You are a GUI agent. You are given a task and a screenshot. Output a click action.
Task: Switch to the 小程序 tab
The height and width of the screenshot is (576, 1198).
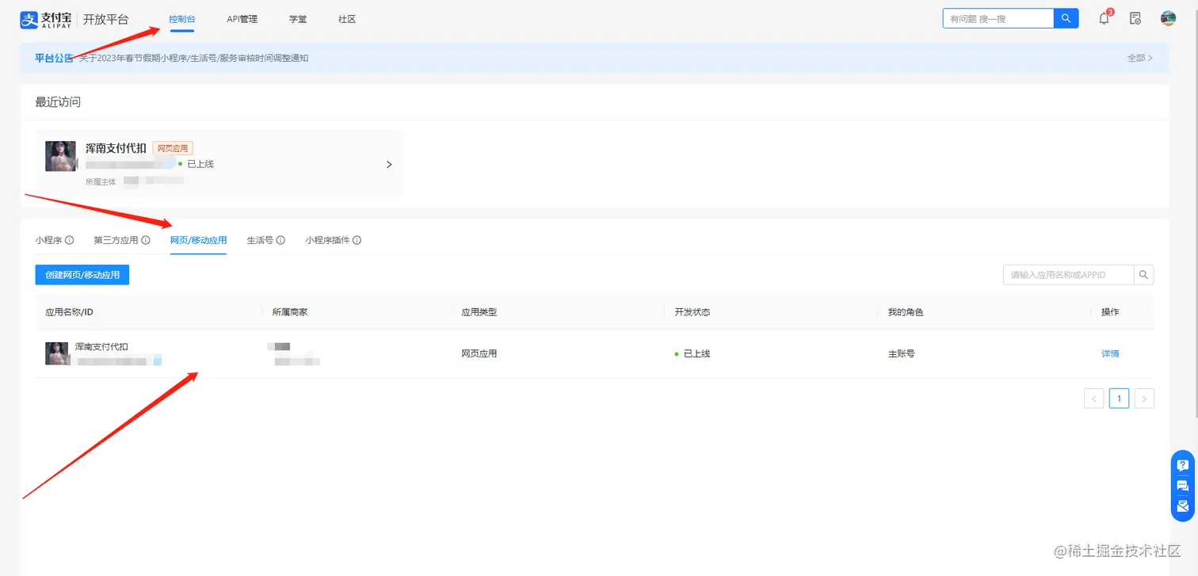point(48,240)
